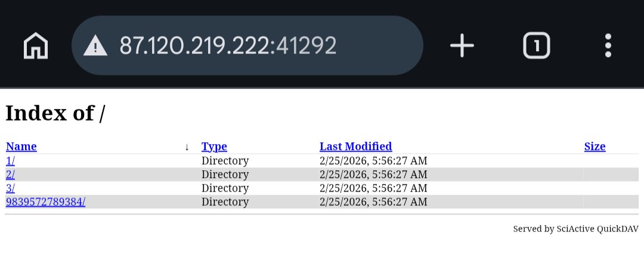This screenshot has width=644, height=259.
Task: Open a new tab with the plus icon
Action: click(x=462, y=46)
